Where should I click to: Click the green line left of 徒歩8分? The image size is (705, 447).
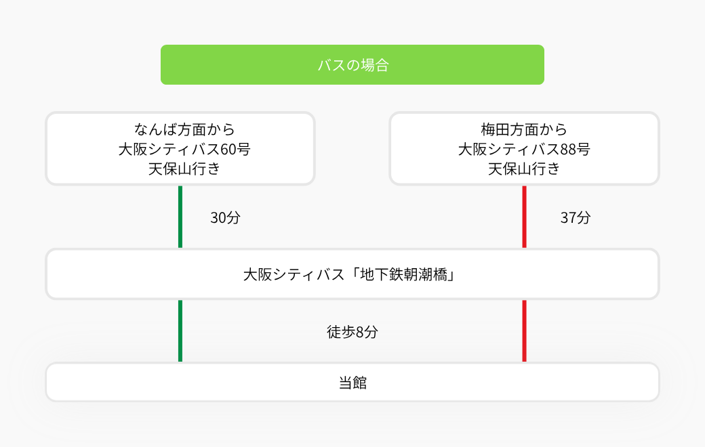(180, 331)
